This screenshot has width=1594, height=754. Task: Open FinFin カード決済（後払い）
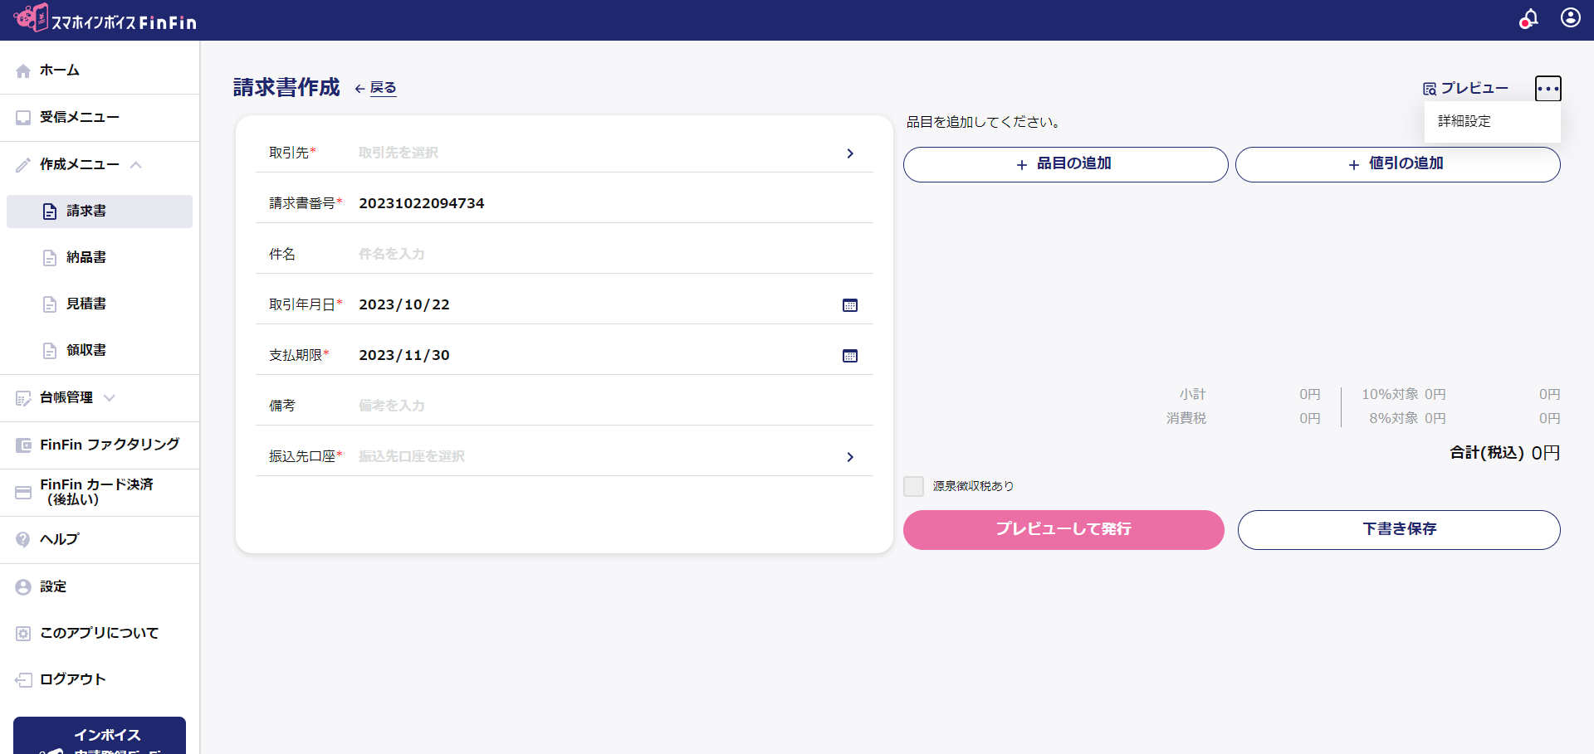100,493
